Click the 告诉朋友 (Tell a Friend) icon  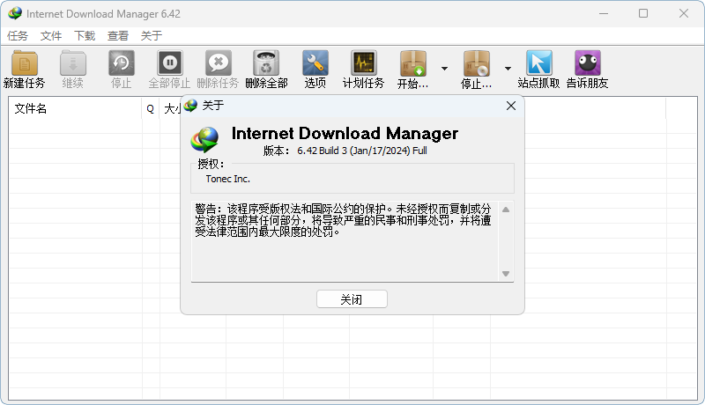pos(587,64)
